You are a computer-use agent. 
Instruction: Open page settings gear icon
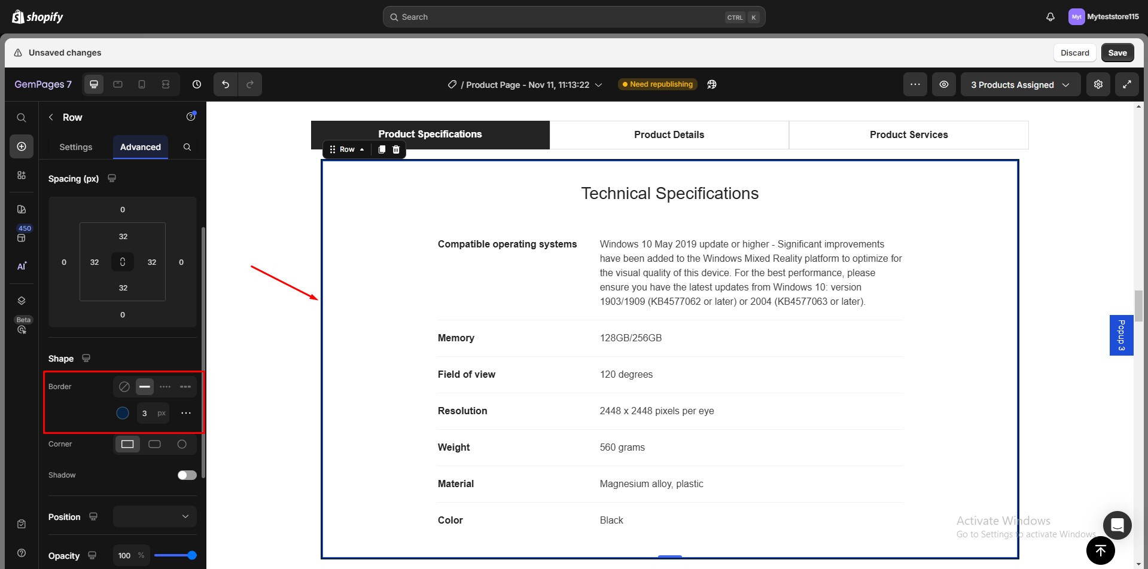pyautogui.click(x=1098, y=84)
